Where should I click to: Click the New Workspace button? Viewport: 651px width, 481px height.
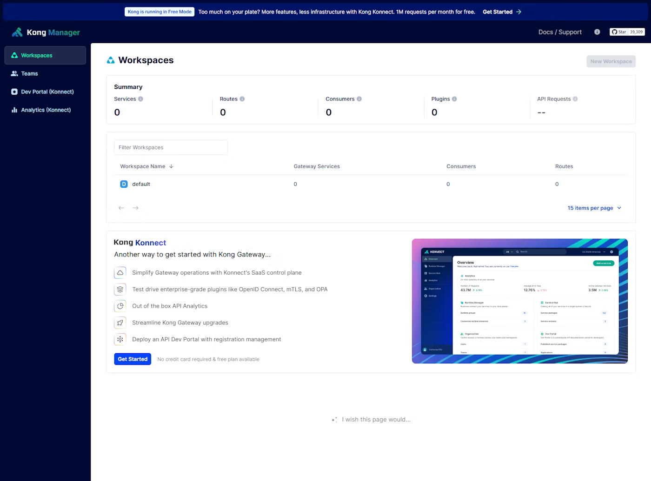(x=611, y=61)
